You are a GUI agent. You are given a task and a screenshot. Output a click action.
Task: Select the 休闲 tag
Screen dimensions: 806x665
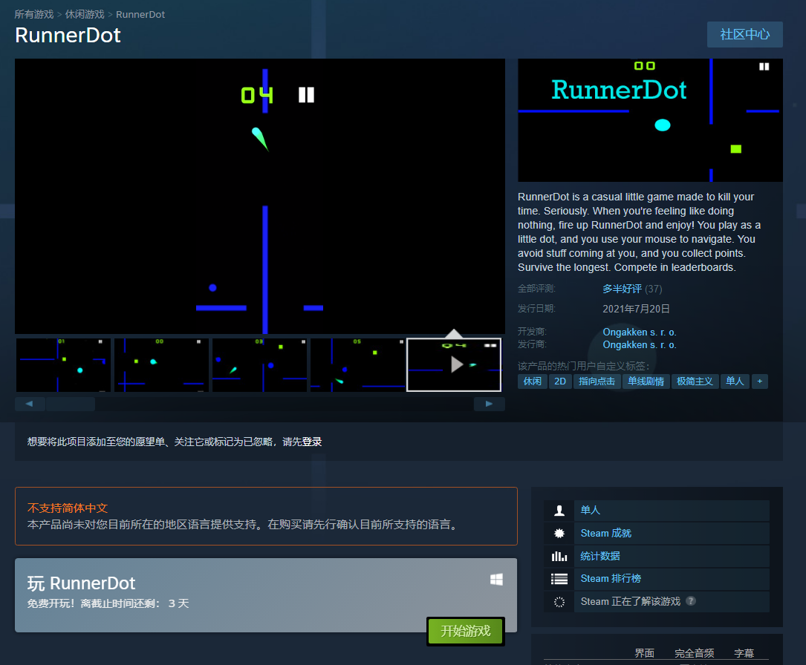click(532, 381)
